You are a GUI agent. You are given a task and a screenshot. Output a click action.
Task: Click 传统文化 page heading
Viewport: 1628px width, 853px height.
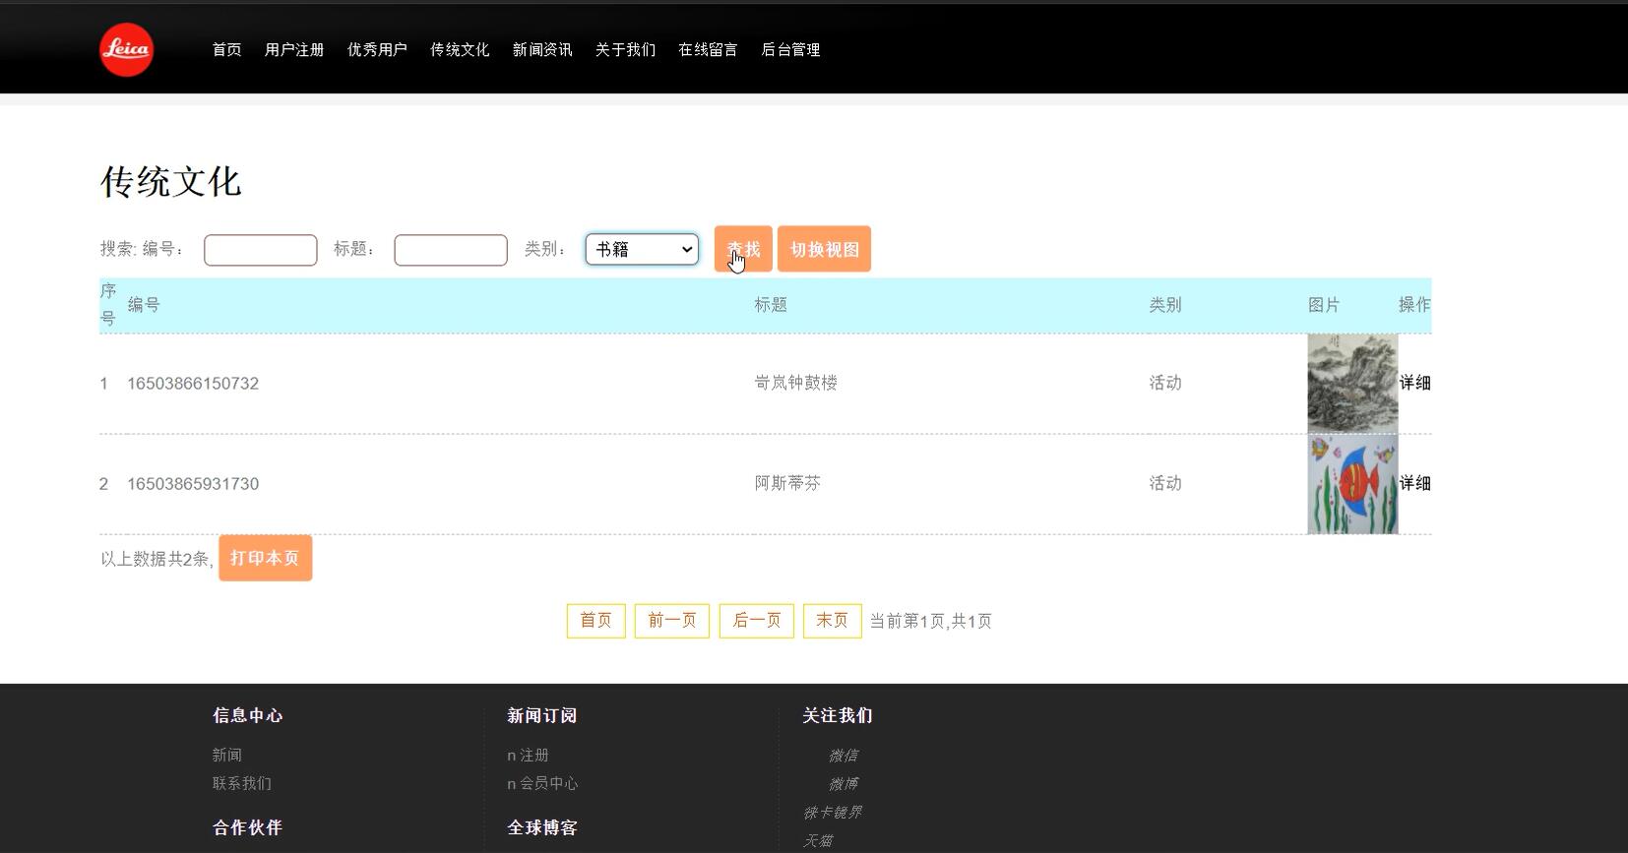[x=170, y=182]
